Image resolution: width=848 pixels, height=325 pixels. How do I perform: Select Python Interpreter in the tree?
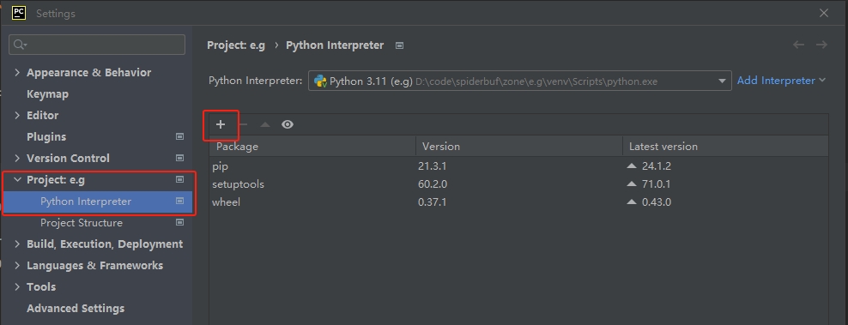click(x=86, y=202)
